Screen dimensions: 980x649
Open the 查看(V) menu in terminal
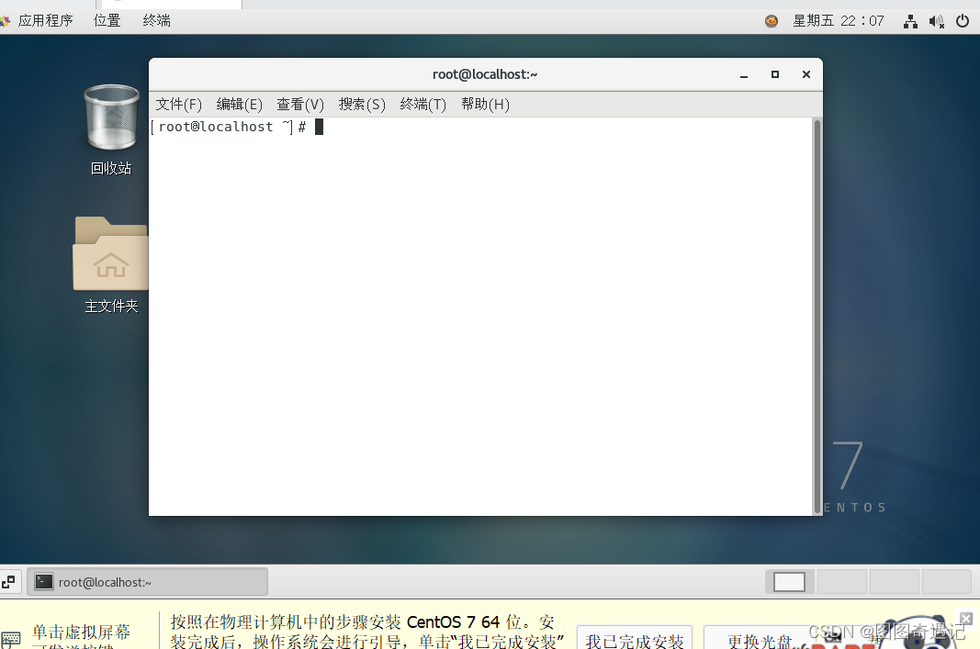coord(299,104)
